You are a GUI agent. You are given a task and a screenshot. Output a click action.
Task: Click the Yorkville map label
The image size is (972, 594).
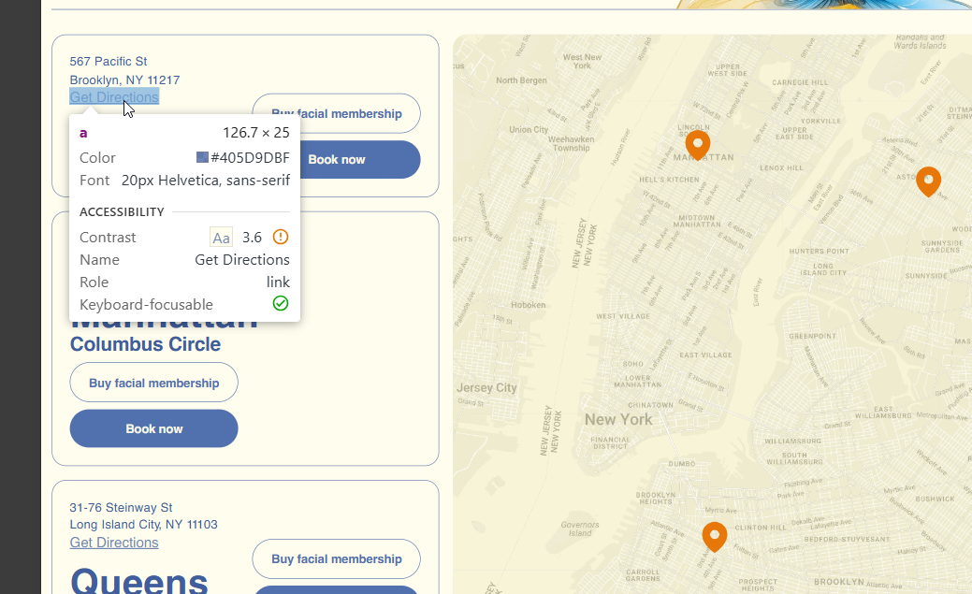point(820,121)
